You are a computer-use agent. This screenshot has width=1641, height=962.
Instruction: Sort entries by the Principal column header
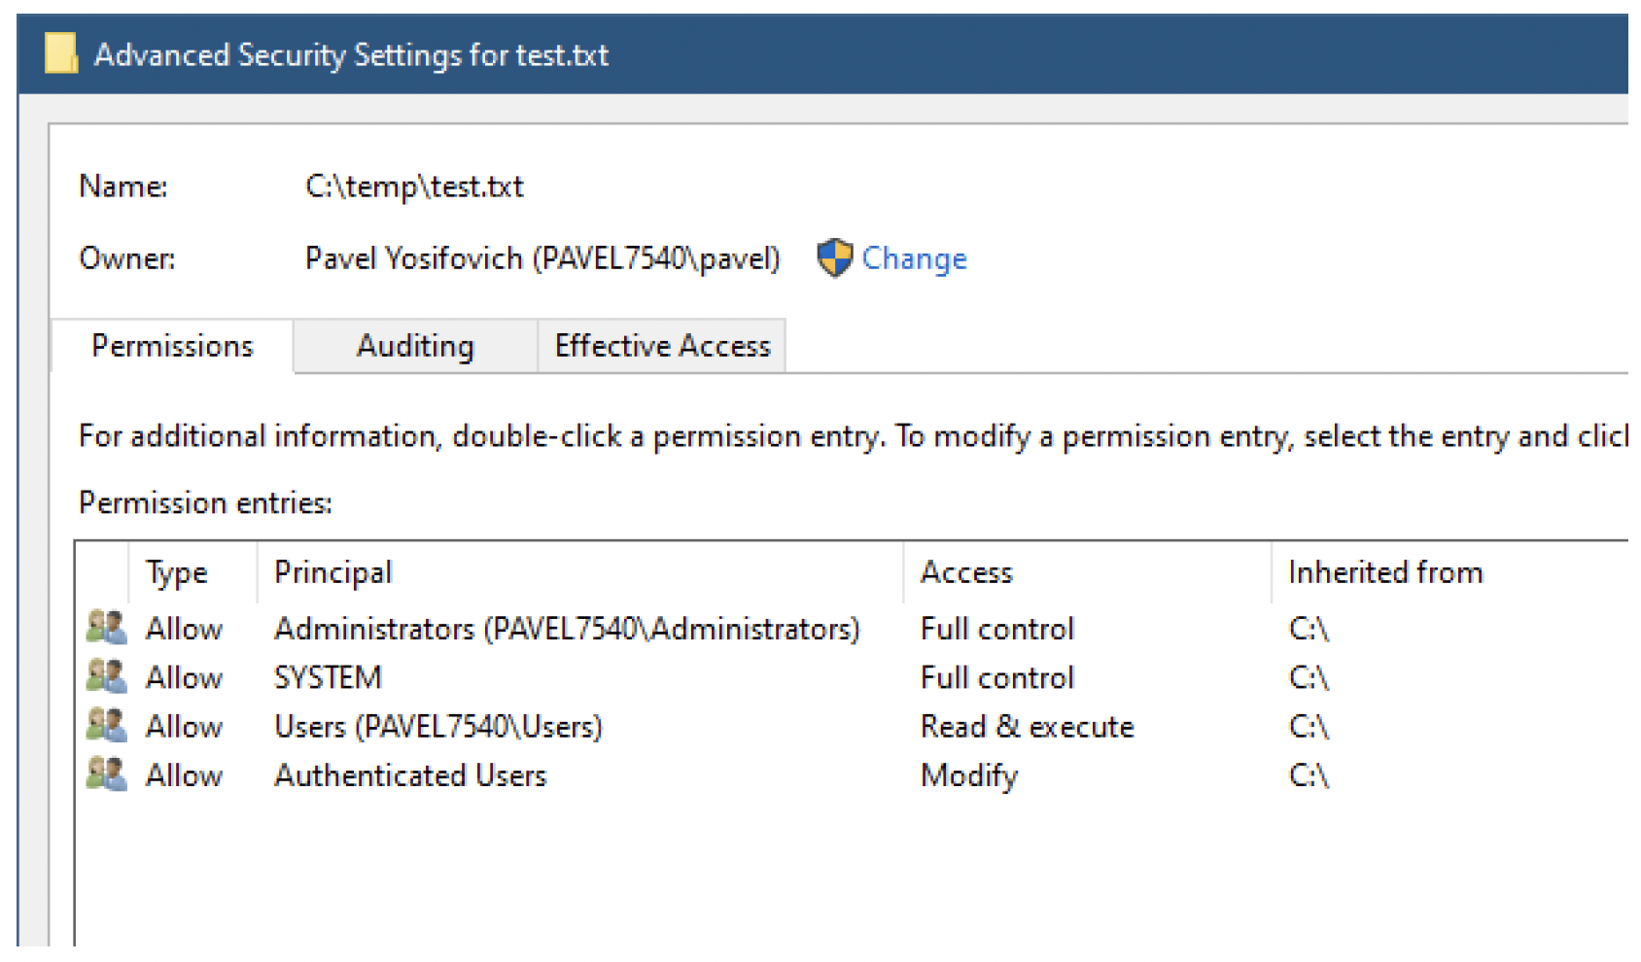[580, 572]
